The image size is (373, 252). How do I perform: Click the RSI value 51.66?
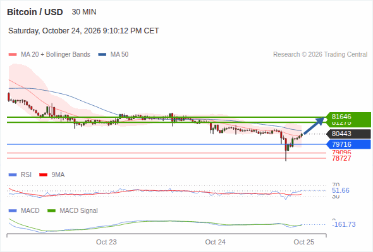pyautogui.click(x=341, y=191)
